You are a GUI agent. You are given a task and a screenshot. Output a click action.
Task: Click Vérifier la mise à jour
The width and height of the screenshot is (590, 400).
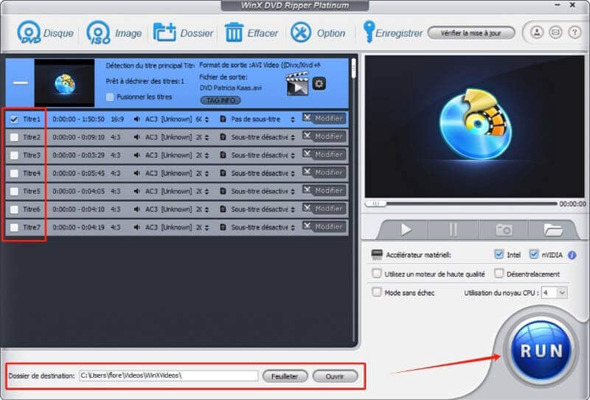point(471,33)
